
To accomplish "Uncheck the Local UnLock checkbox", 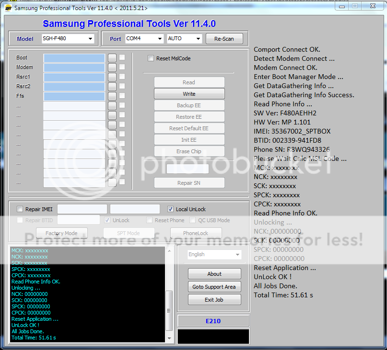I will click(x=170, y=209).
